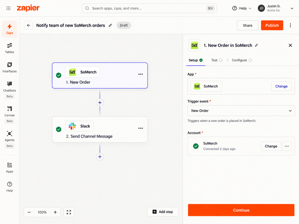Screen dimensions: 299x224
Task: Click the JD avatar circle
Action: pos(261,8)
